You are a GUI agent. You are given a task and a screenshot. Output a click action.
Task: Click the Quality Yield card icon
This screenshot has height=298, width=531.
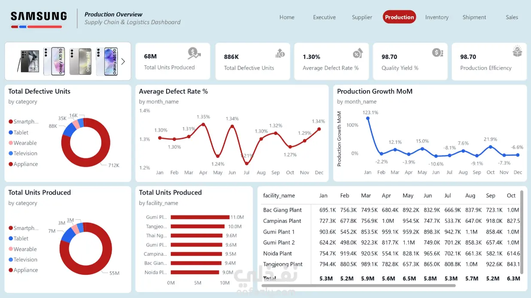coord(437,52)
